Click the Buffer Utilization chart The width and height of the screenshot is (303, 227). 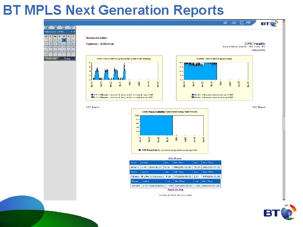pyautogui.click(x=214, y=78)
